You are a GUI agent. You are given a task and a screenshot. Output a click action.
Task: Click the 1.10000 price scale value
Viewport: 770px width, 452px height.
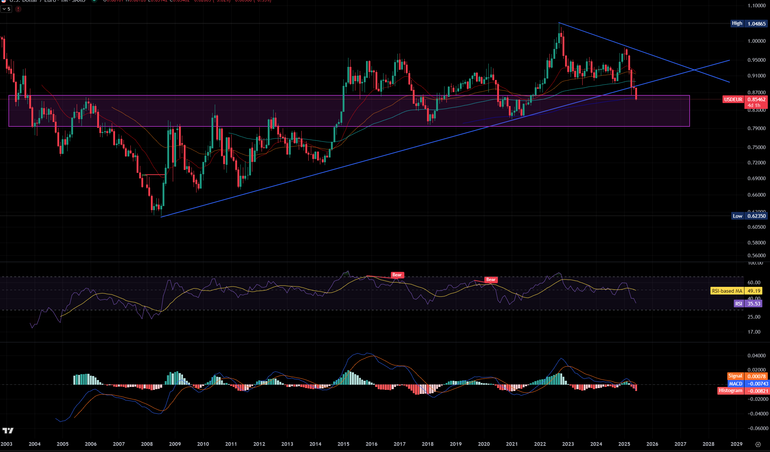[x=756, y=5]
